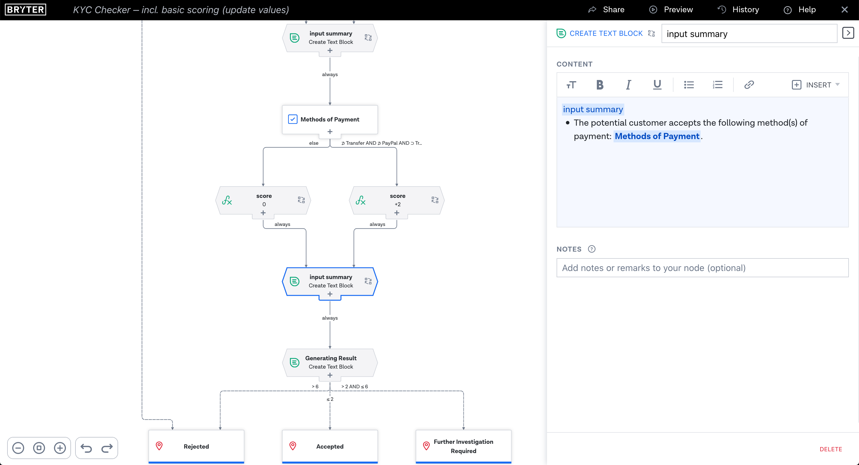Click the '> 2 AND ≤ 6' transition label

[354, 387]
